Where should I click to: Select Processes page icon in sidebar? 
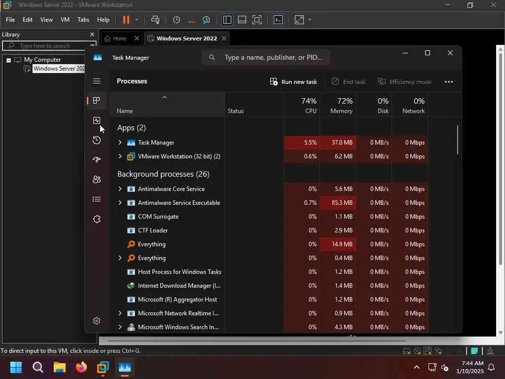click(x=96, y=101)
